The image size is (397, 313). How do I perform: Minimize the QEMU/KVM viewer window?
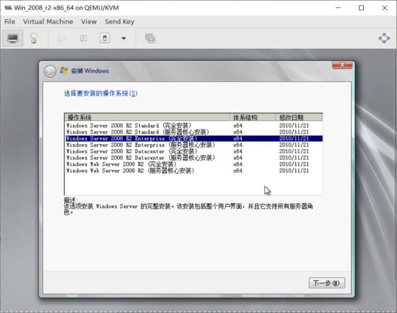coord(338,8)
